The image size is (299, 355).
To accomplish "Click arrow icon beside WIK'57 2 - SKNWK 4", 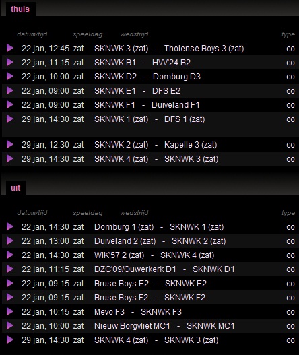I will 10,255.
